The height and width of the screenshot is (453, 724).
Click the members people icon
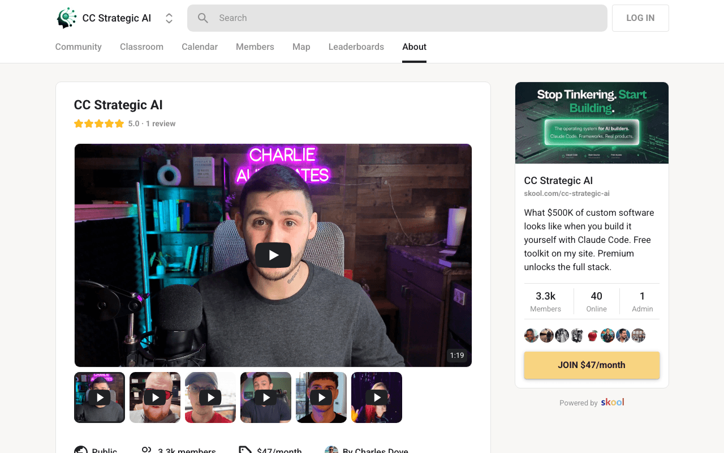click(x=146, y=451)
